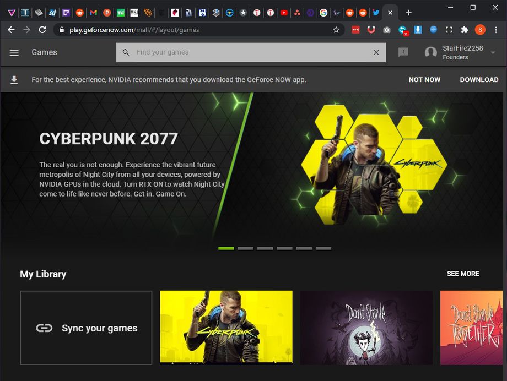Click the magnifier search icon

point(126,52)
